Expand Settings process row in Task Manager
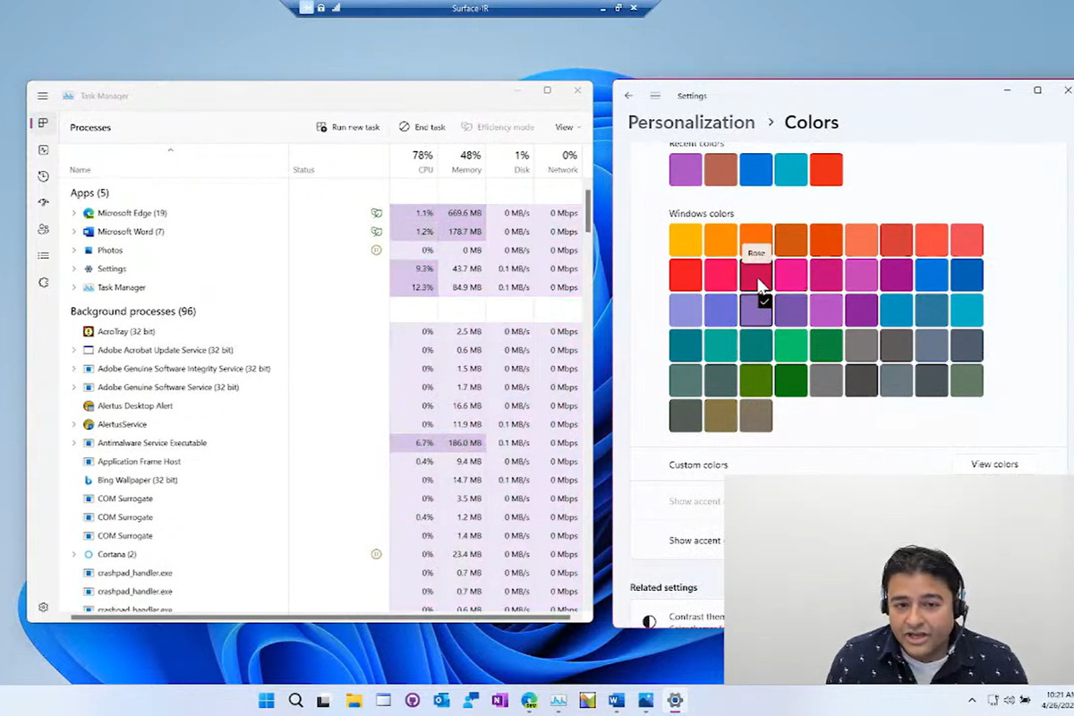The height and width of the screenshot is (716, 1074). [x=74, y=268]
